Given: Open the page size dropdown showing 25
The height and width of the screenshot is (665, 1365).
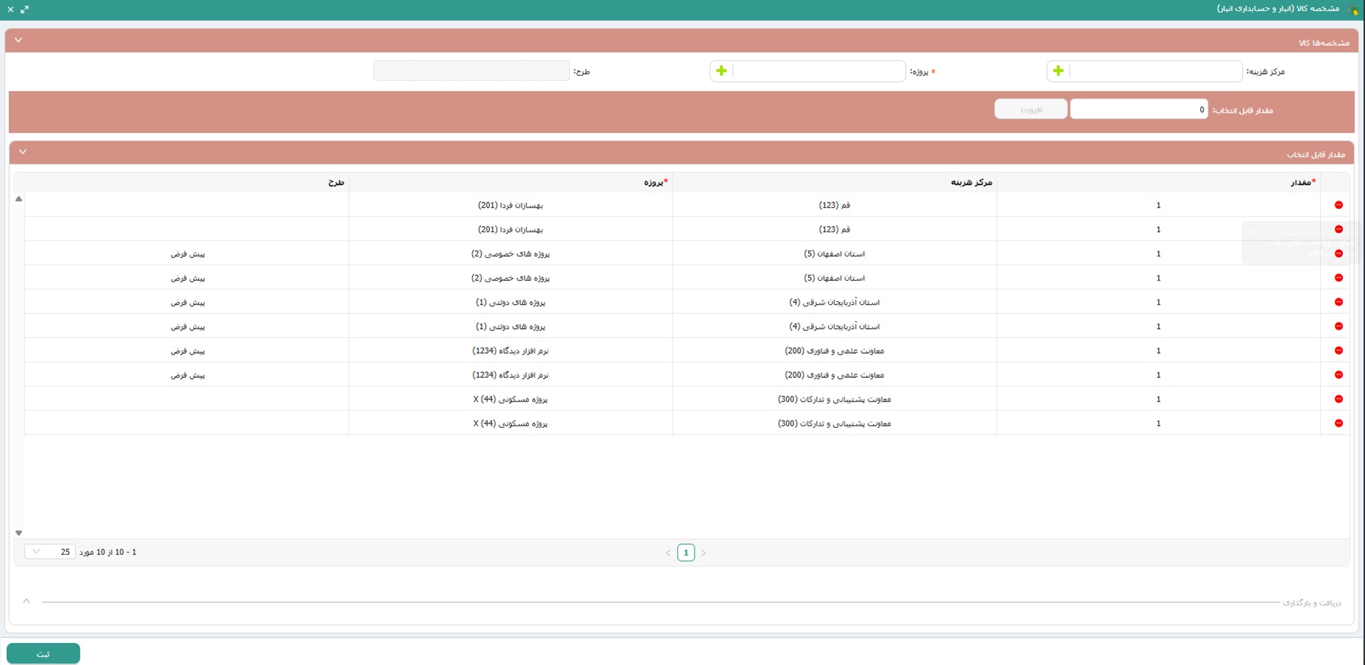Looking at the screenshot, I should click(49, 552).
